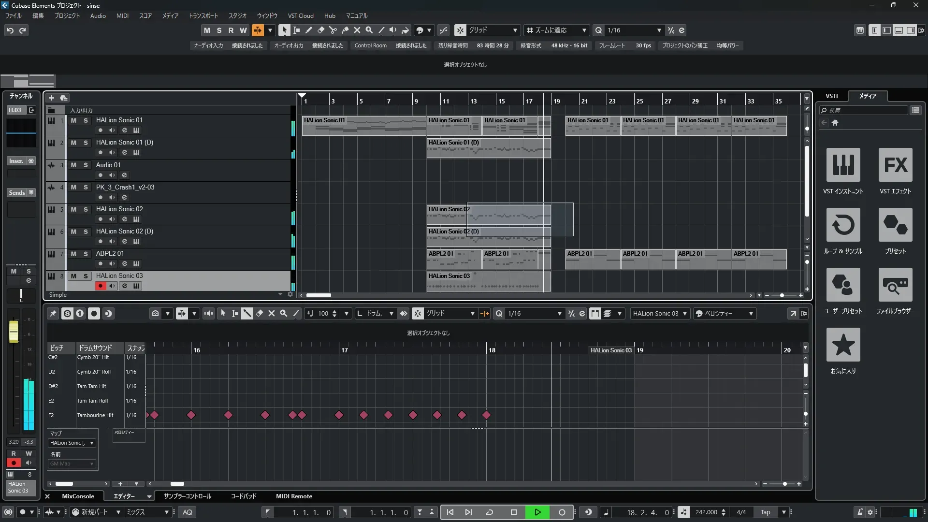928x522 pixels.
Task: Open the Favorites star tile
Action: tap(843, 345)
